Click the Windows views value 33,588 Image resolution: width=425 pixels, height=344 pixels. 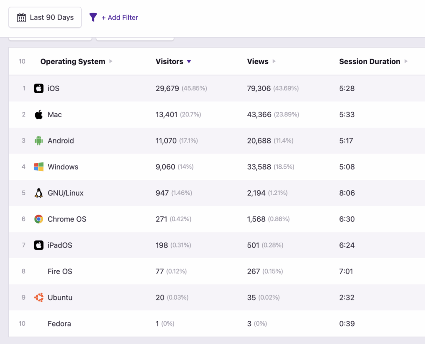[x=259, y=167]
